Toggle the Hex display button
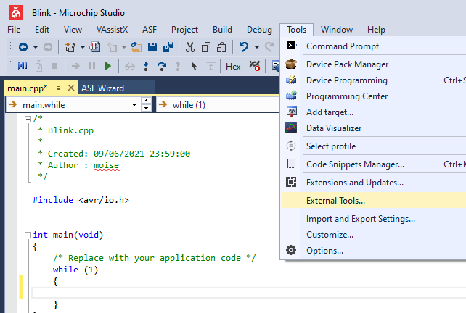The image size is (466, 313). pos(233,67)
